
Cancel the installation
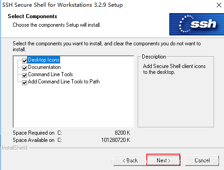(202, 160)
